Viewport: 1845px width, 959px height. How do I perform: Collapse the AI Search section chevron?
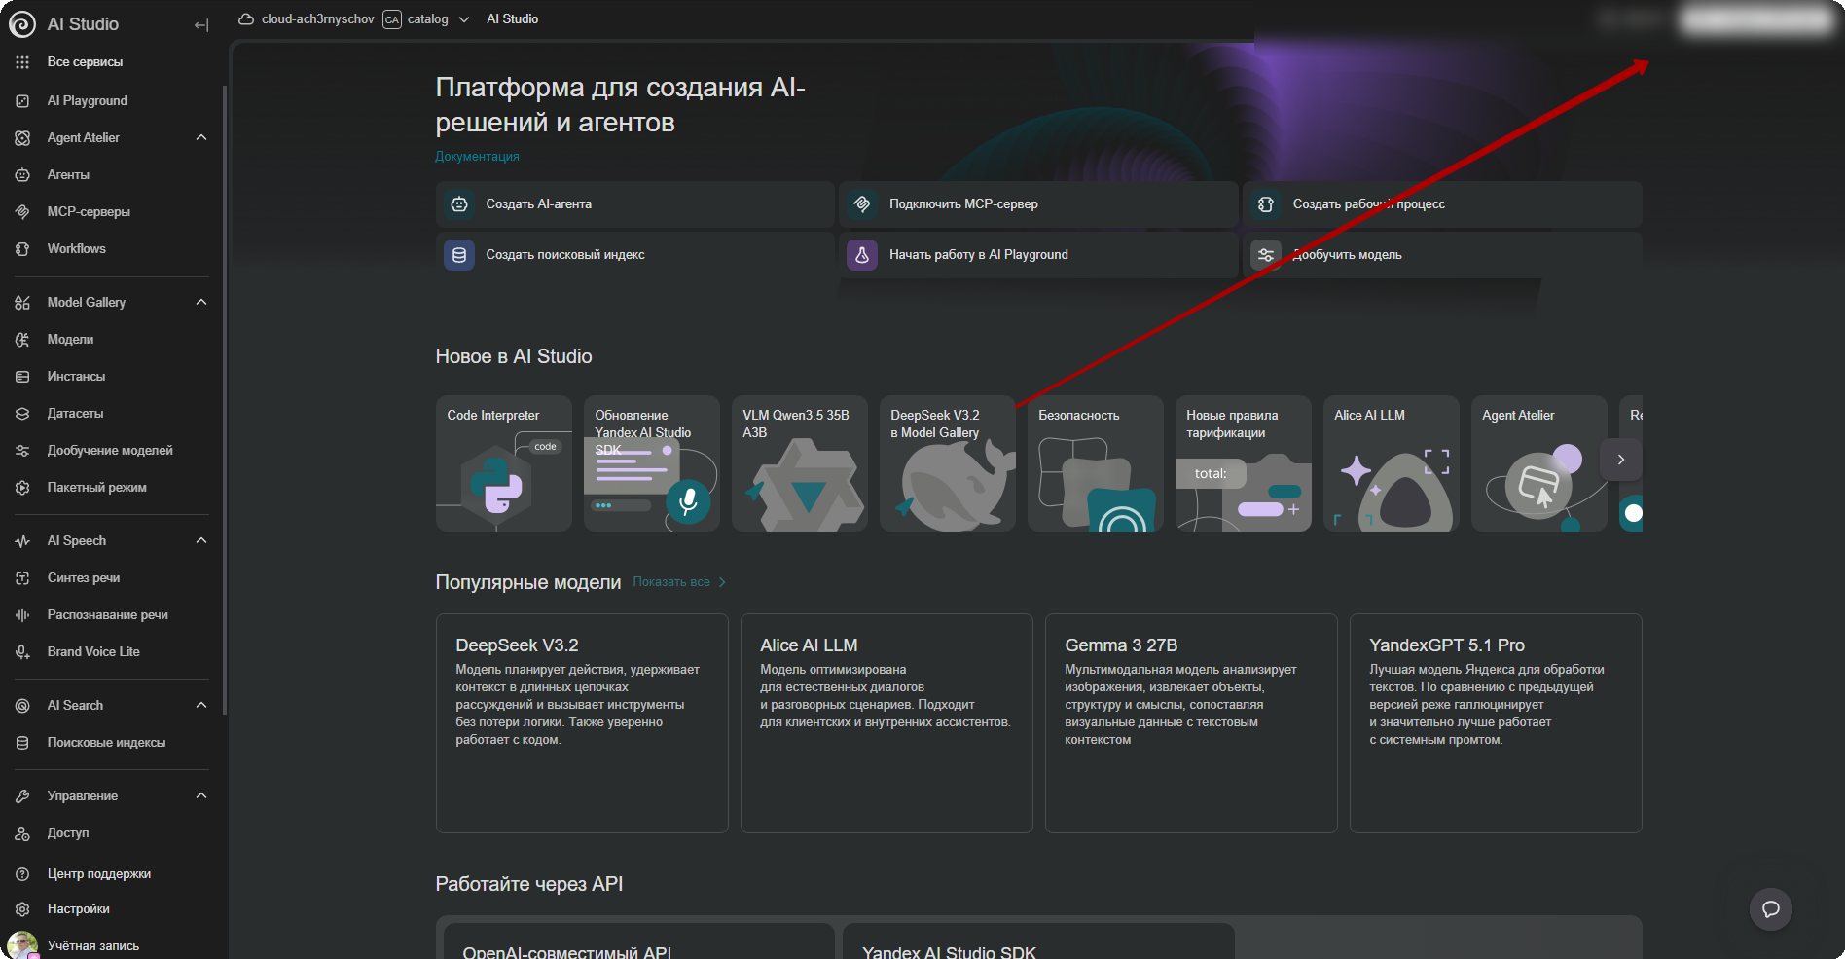201,706
